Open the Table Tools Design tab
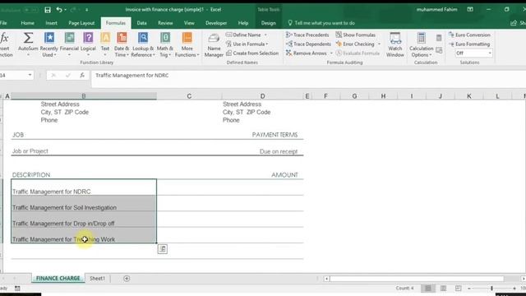526x296 pixels. click(x=269, y=23)
